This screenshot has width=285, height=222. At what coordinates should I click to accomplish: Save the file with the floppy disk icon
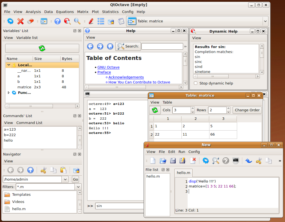tap(173, 160)
